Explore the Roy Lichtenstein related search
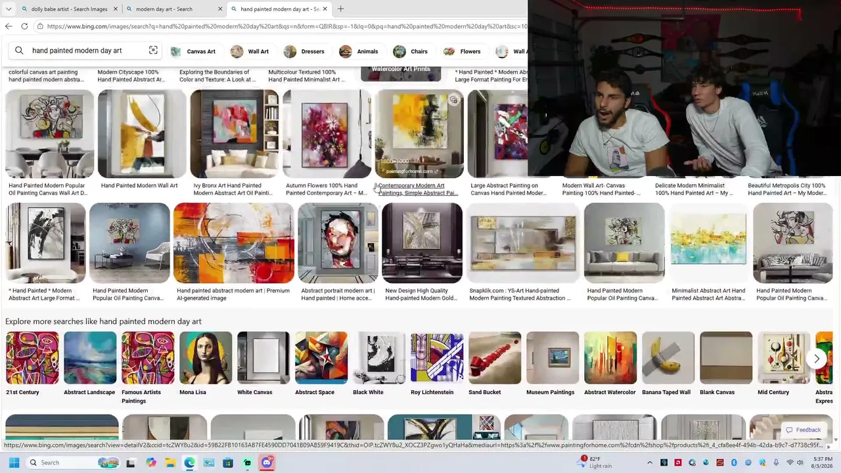 (x=437, y=365)
